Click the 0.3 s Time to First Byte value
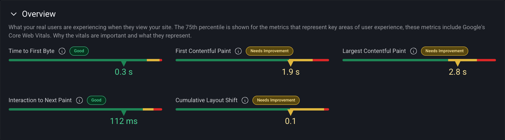This screenshot has width=505, height=140. coord(124,72)
